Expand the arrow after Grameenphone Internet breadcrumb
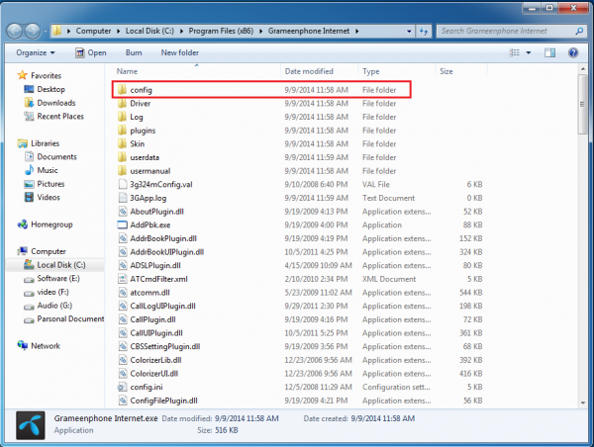Image resolution: width=594 pixels, height=447 pixels. coord(356,31)
